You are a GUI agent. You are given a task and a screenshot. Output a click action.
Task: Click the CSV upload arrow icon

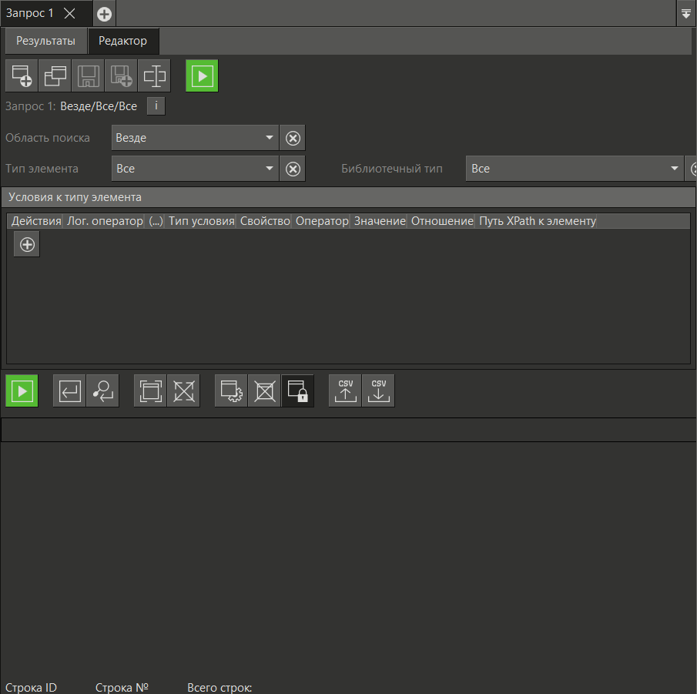(x=346, y=391)
